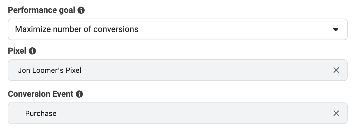The height and width of the screenshot is (130, 353).
Task: Click empty space inside Conversion Event field
Action: pos(191,113)
